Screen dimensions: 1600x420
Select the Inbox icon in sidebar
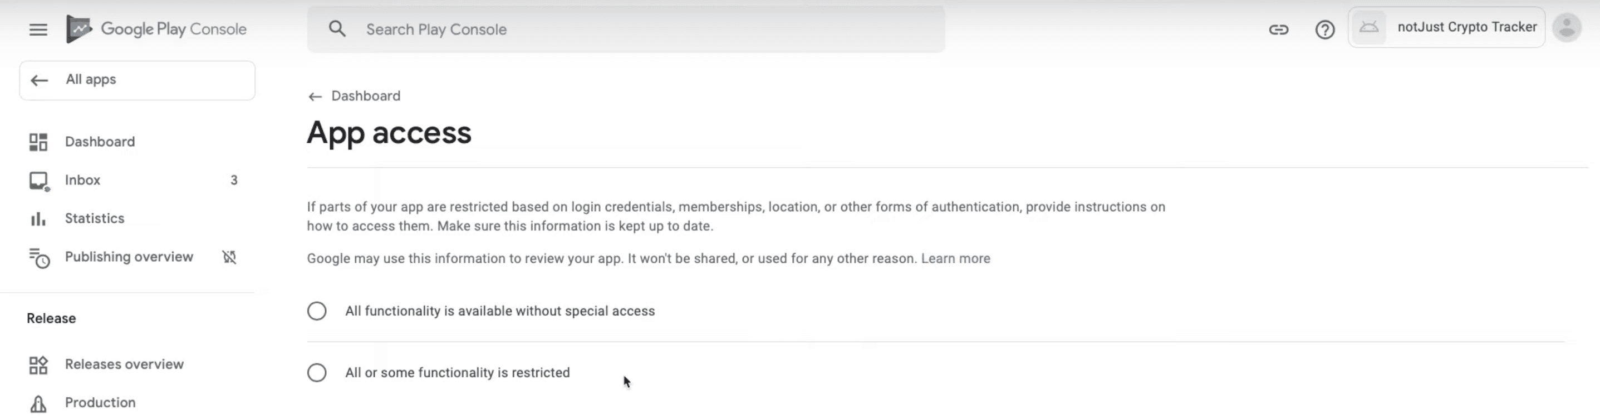(x=38, y=179)
